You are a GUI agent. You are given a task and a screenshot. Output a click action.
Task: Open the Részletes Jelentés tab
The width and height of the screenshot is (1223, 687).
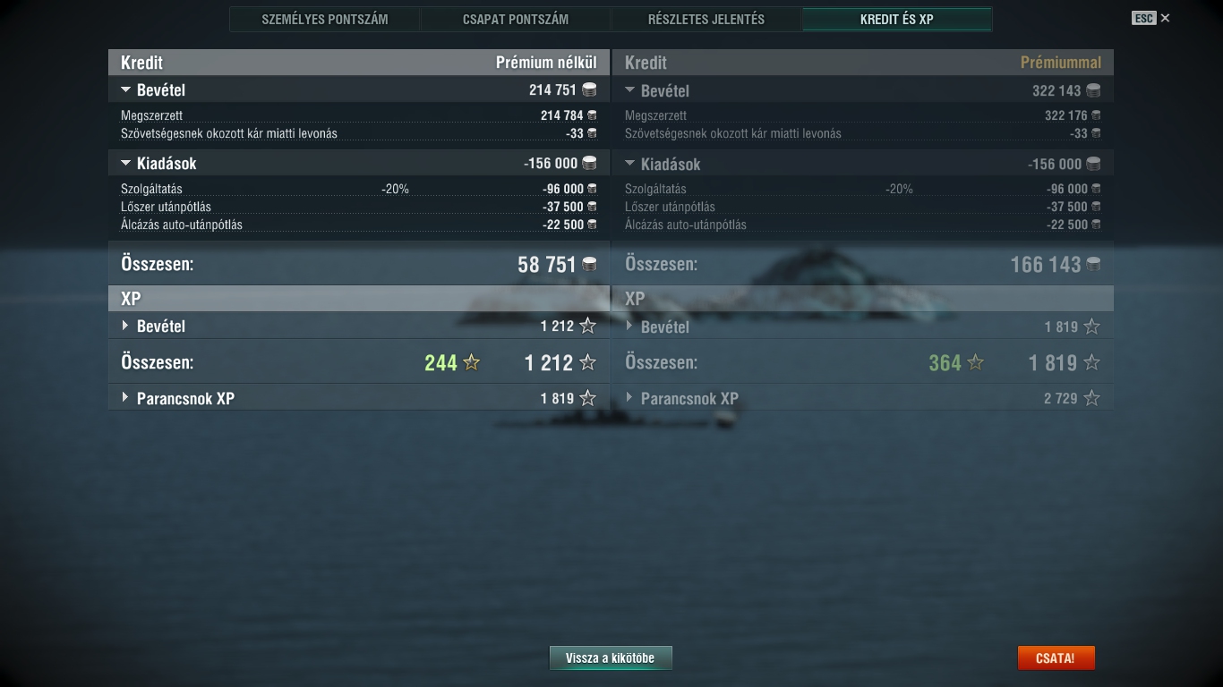click(706, 19)
